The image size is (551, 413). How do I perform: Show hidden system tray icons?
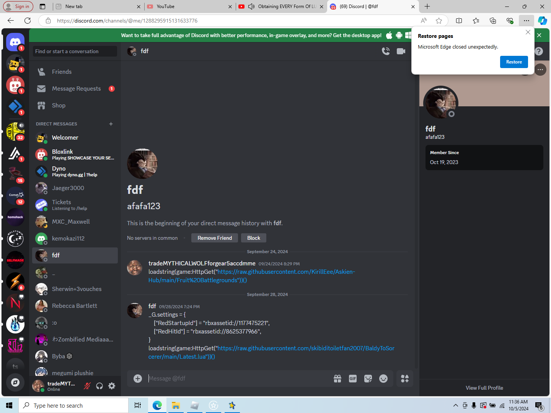point(455,405)
